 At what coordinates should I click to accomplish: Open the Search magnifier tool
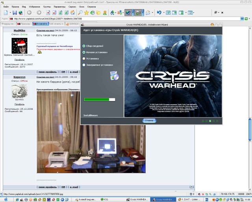[x=80, y=13]
